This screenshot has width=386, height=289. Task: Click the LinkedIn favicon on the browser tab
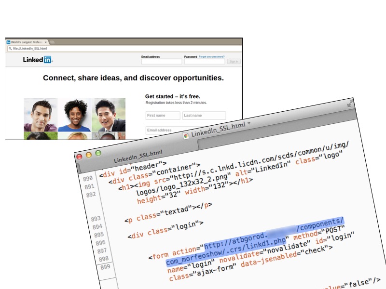pos(8,42)
